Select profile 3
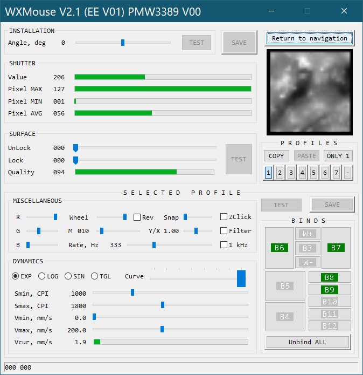This screenshot has width=363, height=375. point(291,173)
